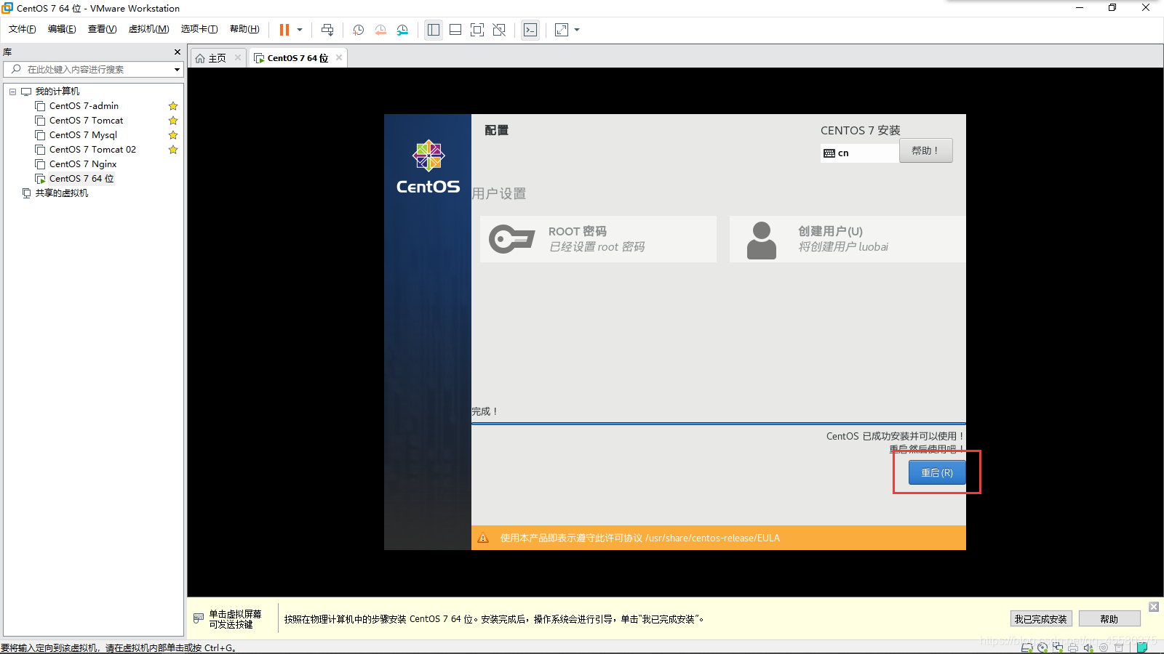
Task: Open the 帮助(H) menu
Action: 244,29
